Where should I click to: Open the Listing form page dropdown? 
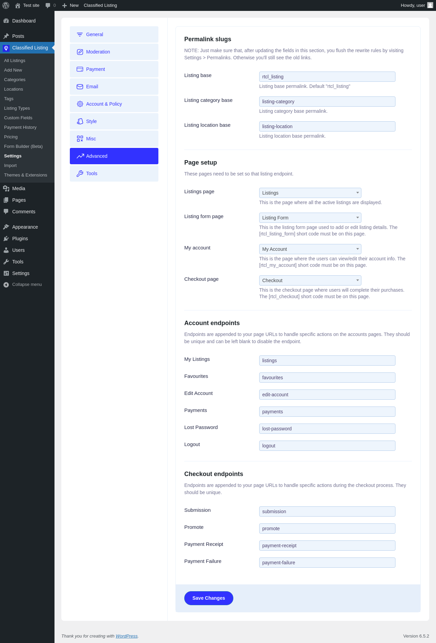[x=310, y=218]
